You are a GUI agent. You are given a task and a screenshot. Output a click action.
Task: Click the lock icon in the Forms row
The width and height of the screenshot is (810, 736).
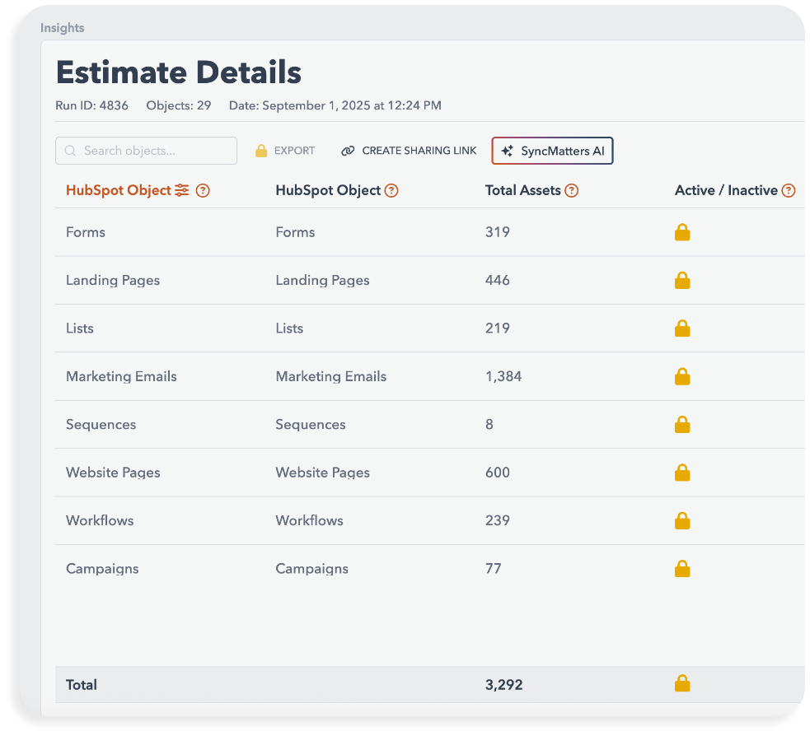click(682, 233)
